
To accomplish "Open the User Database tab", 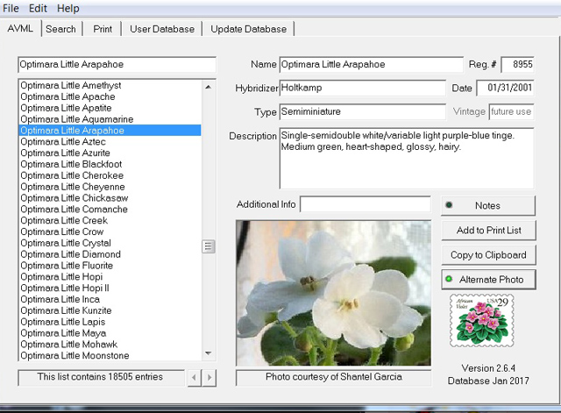I will pos(162,29).
